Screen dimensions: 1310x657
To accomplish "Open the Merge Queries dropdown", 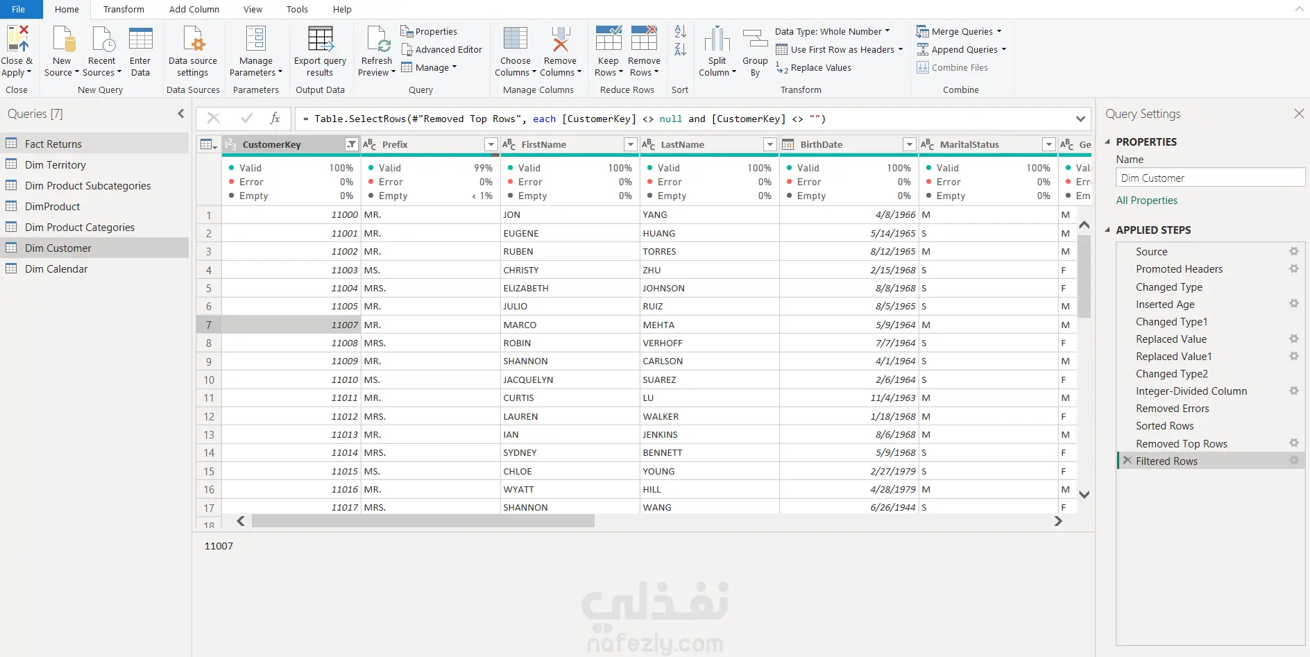I will click(x=959, y=31).
